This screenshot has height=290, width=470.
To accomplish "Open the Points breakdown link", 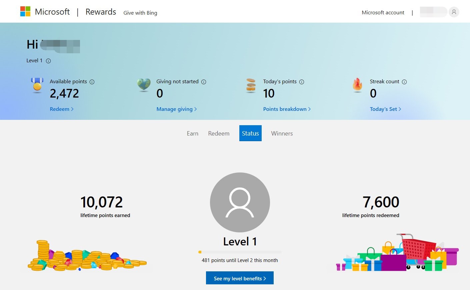I will pyautogui.click(x=287, y=109).
